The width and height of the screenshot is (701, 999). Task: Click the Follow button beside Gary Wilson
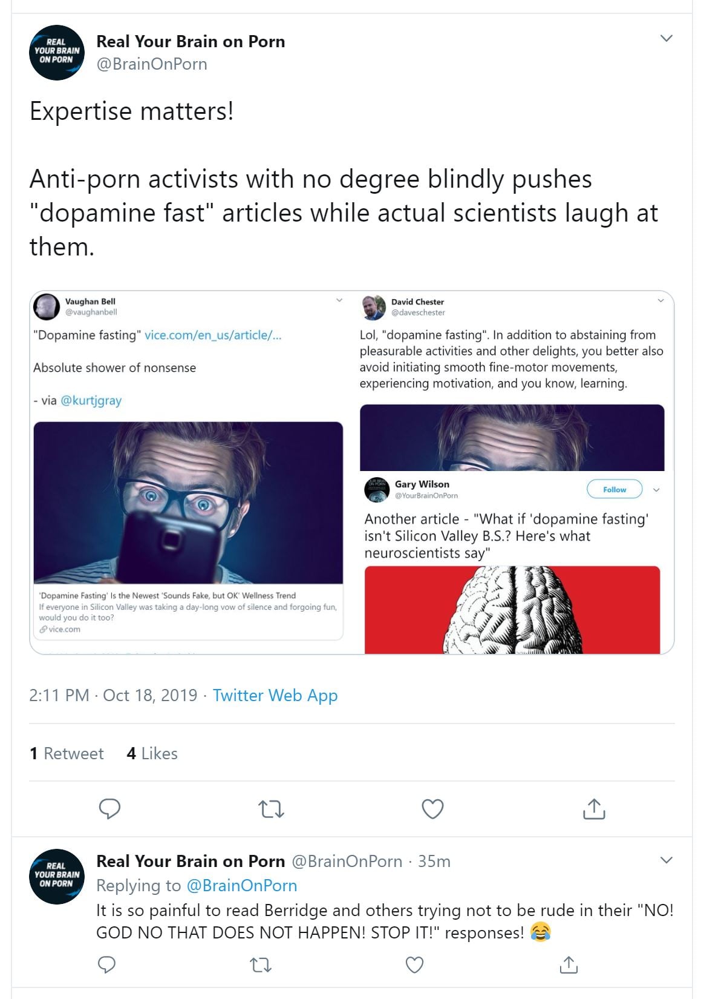click(x=615, y=489)
